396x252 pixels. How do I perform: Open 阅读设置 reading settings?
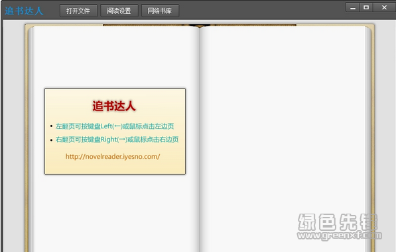119,11
